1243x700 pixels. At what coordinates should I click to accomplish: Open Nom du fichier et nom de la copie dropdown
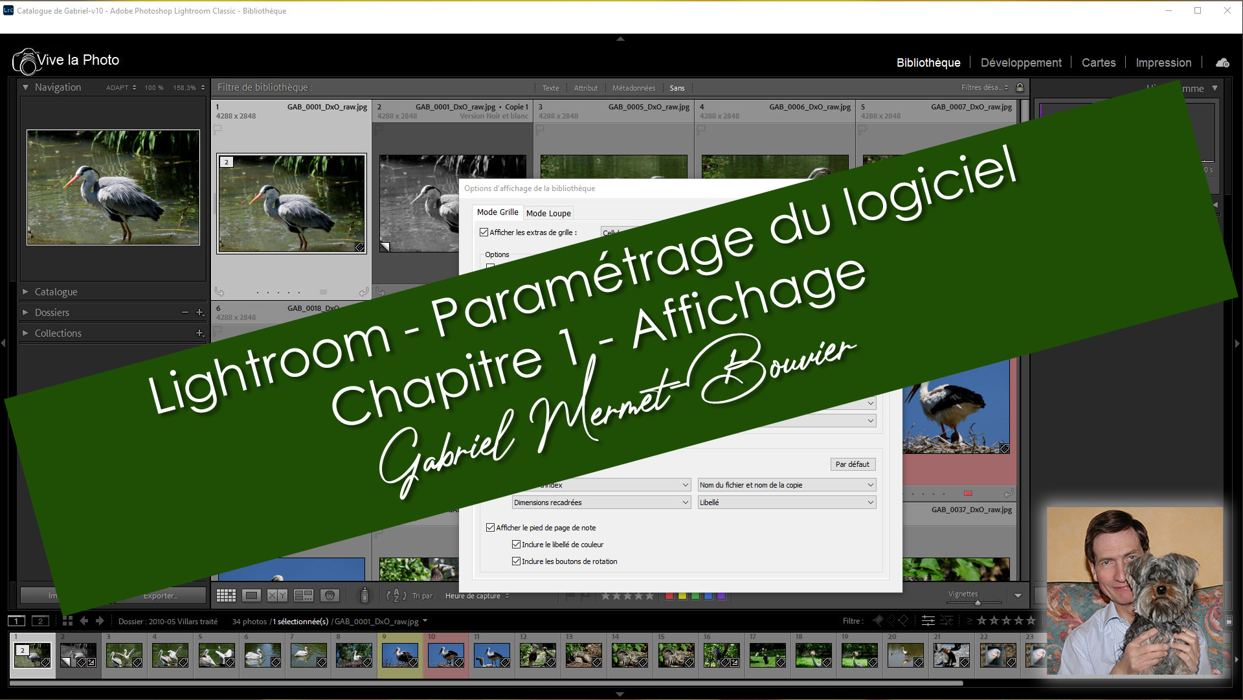coord(787,485)
